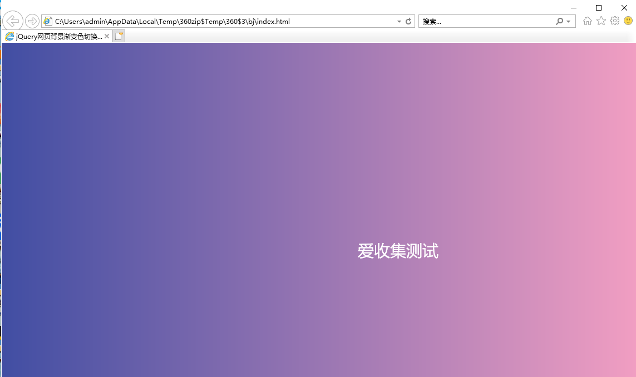The image size is (636, 377).
Task: Expand search suggestions by clicking 搜索 field arrow
Action: [567, 21]
